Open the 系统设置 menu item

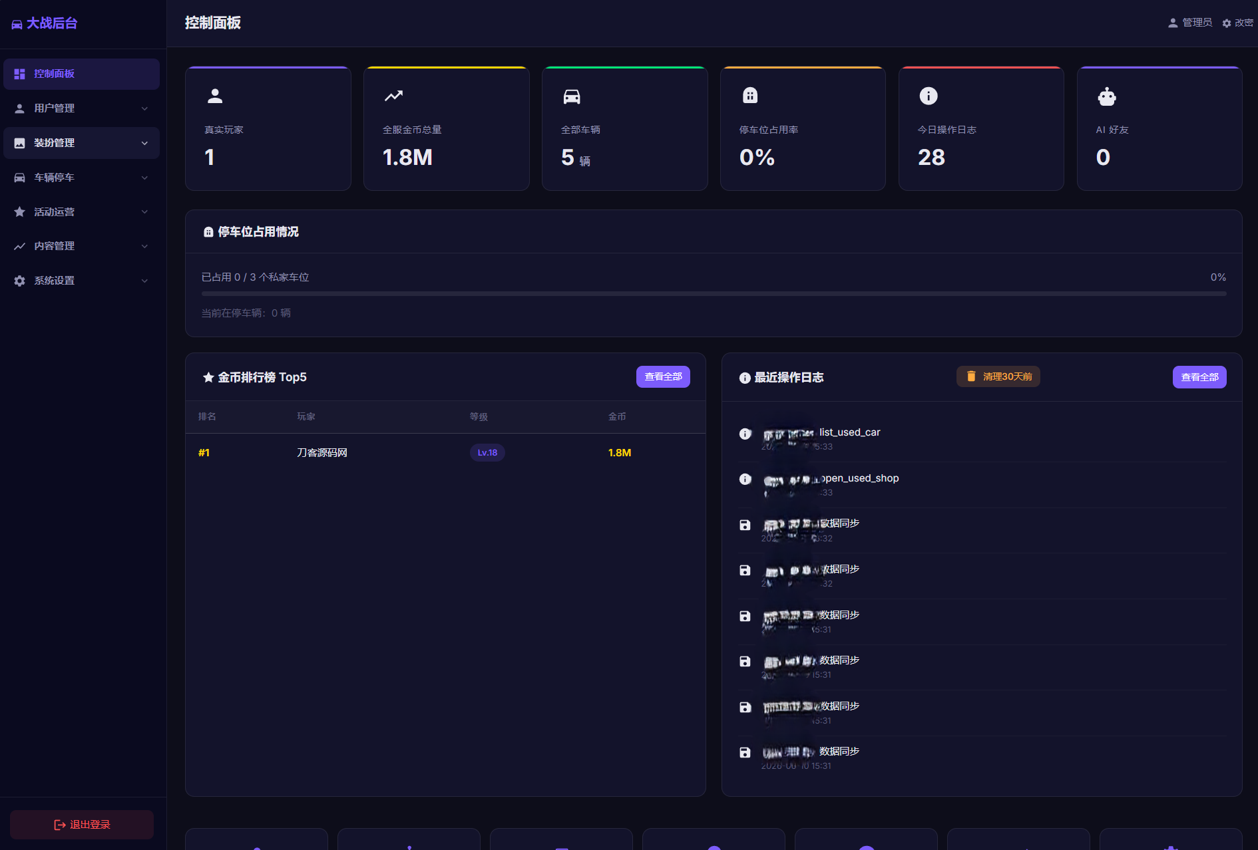81,281
